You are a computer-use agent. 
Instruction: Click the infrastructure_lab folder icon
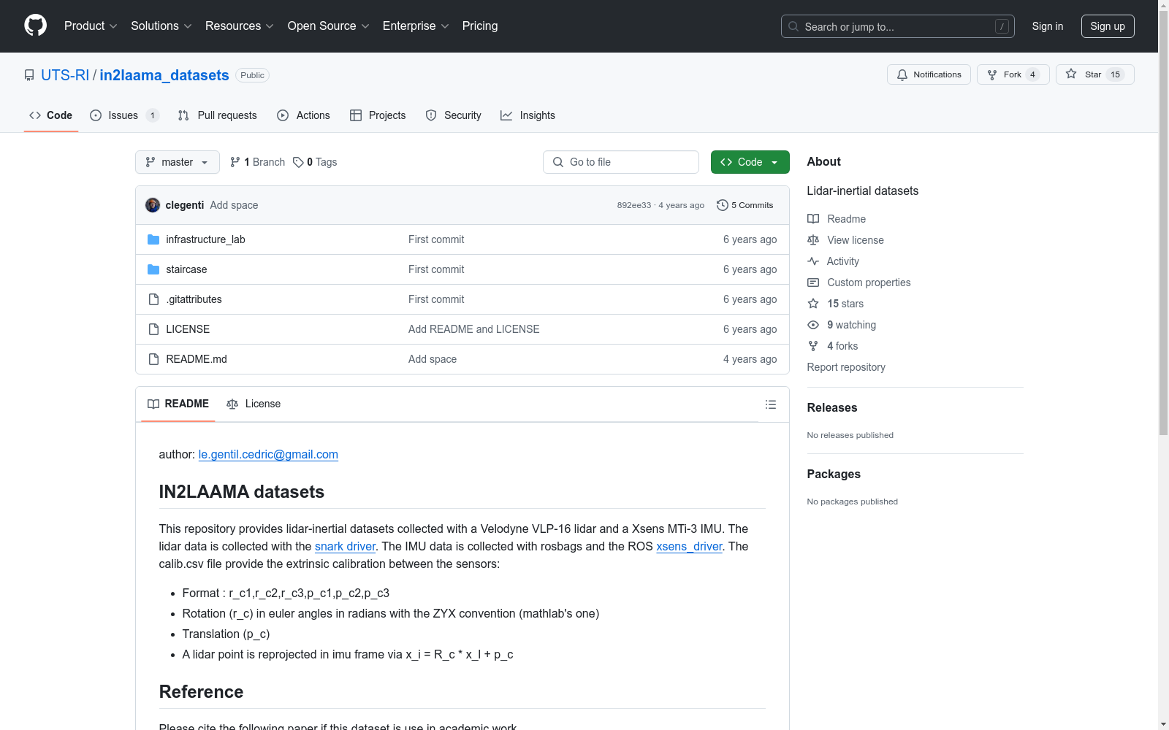point(153,239)
